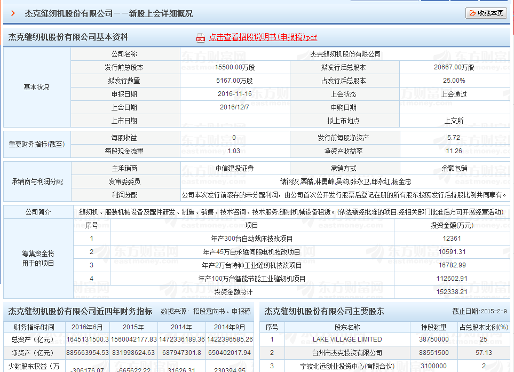514x372 pixels.
Task: Click the 2014年 column header
Action: point(181,327)
